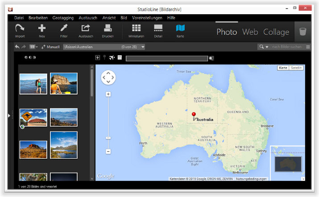The image size is (319, 197).
Task: Open the trash bin
Action: click(303, 32)
